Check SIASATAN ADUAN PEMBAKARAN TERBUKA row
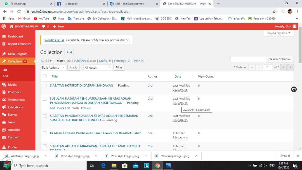Screen dimensions: 302x170 coord(45,146)
